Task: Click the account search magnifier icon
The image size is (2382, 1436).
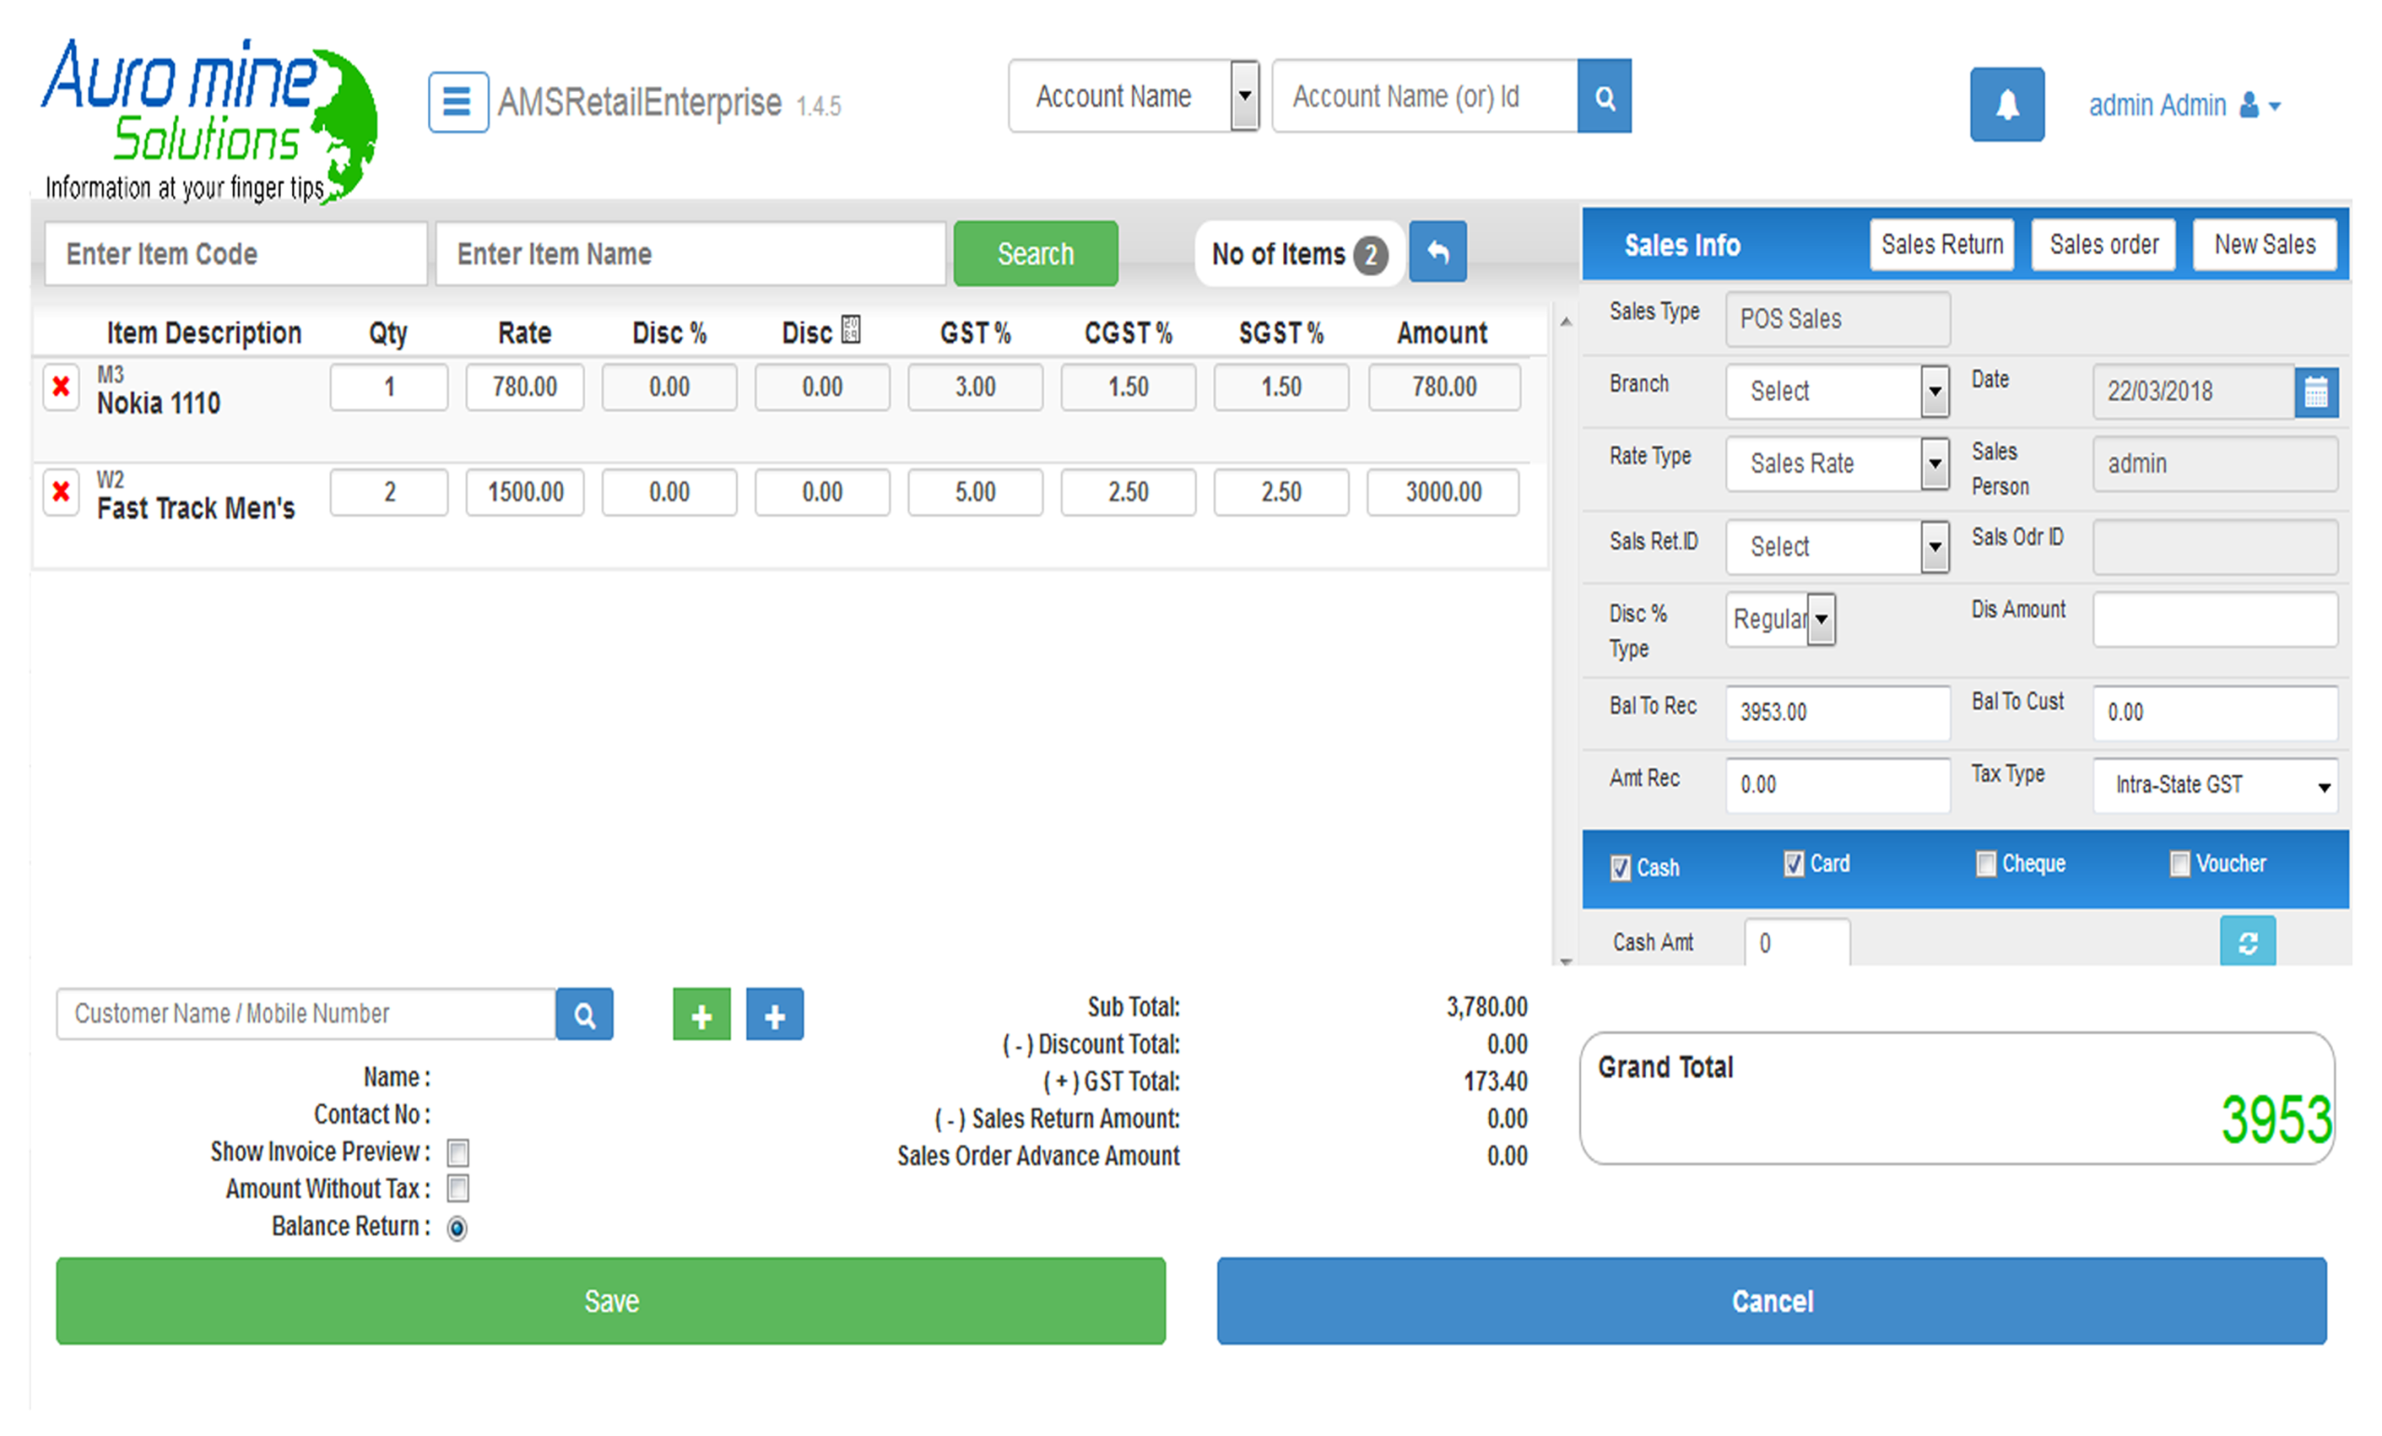Action: [x=1604, y=97]
